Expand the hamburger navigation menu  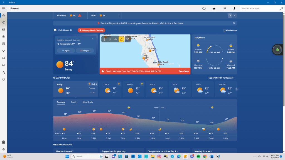[x=4, y=8]
